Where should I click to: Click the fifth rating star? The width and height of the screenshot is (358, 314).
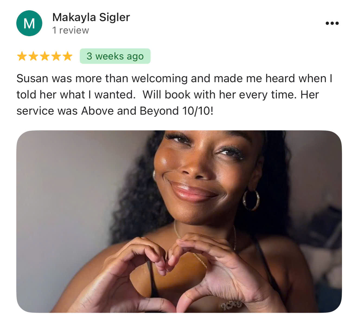(67, 56)
